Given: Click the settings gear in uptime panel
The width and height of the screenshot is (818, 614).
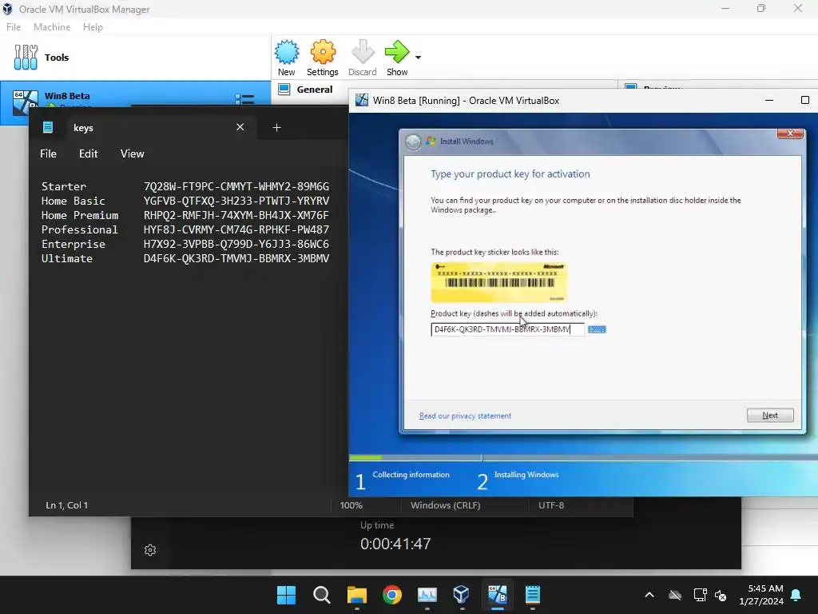Looking at the screenshot, I should (x=150, y=550).
